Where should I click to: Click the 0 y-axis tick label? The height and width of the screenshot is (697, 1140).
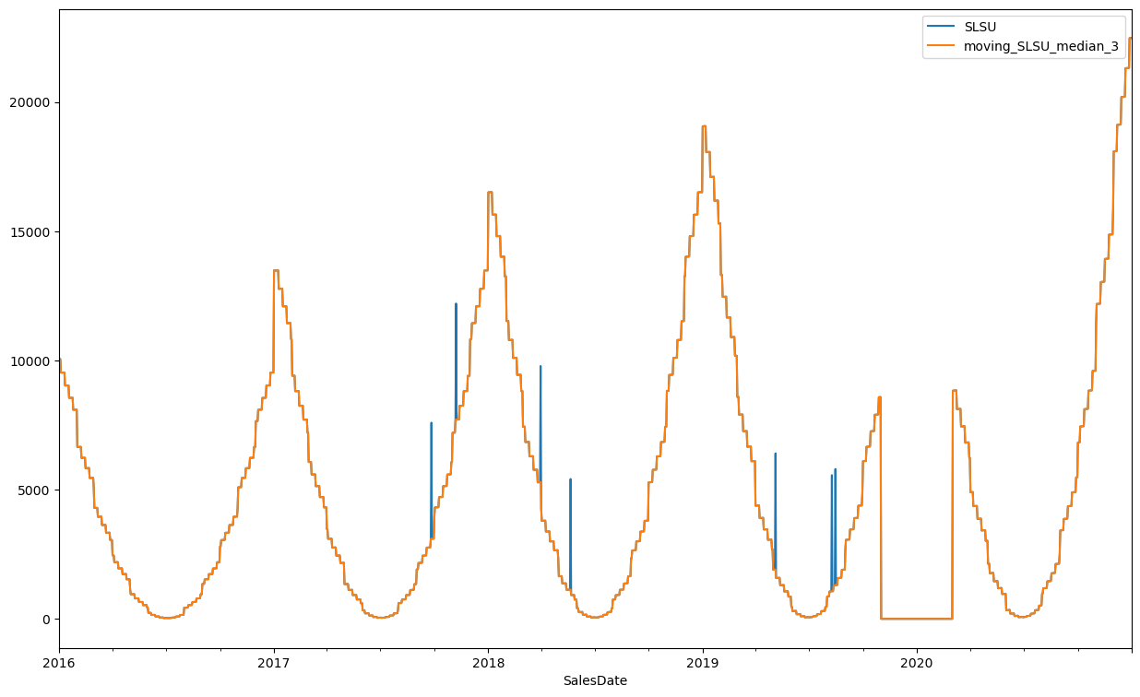(x=46, y=619)
